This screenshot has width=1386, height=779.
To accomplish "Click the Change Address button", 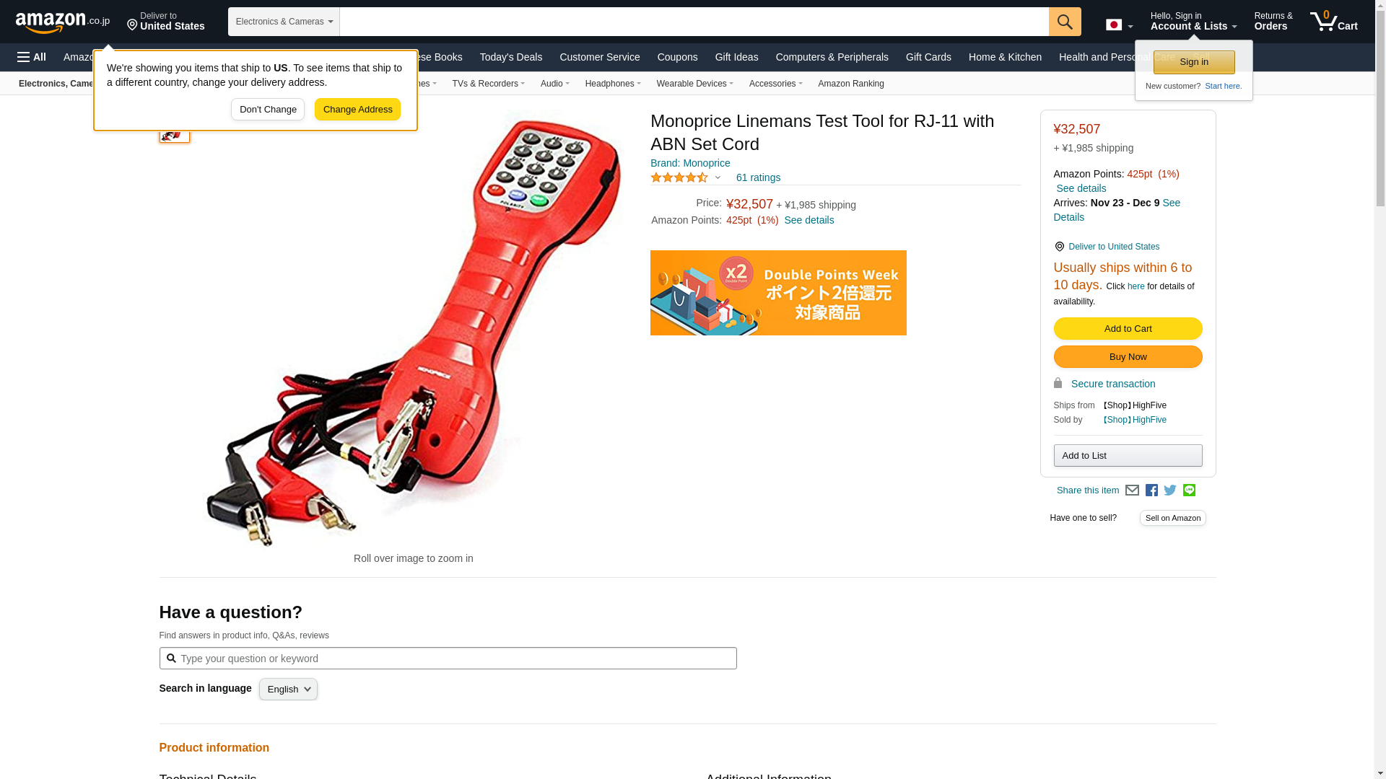I will click(357, 110).
